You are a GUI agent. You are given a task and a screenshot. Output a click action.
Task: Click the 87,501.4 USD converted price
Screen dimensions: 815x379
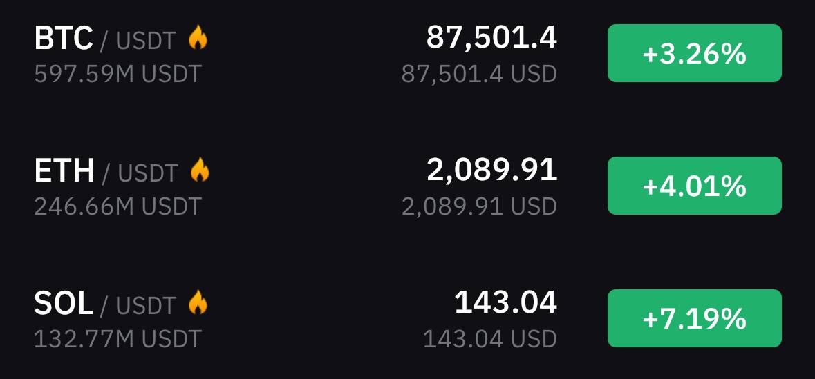click(x=479, y=75)
